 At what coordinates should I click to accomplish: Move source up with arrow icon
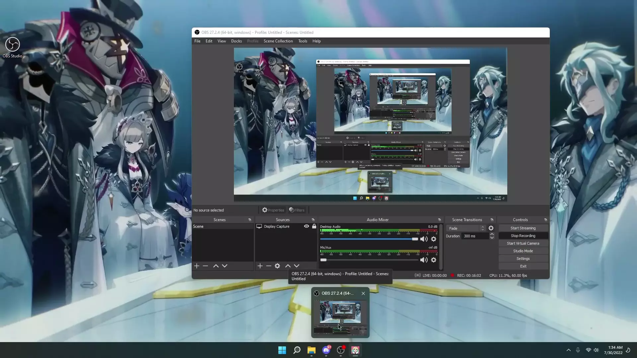point(288,266)
